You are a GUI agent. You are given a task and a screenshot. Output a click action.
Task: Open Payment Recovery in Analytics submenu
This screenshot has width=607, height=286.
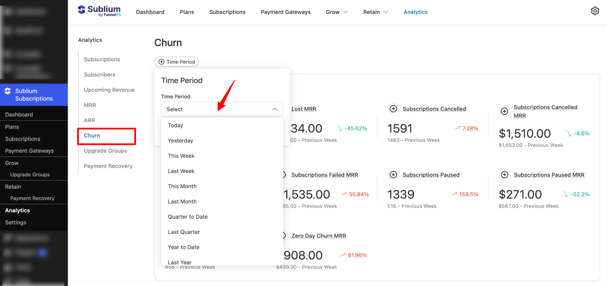coord(108,166)
